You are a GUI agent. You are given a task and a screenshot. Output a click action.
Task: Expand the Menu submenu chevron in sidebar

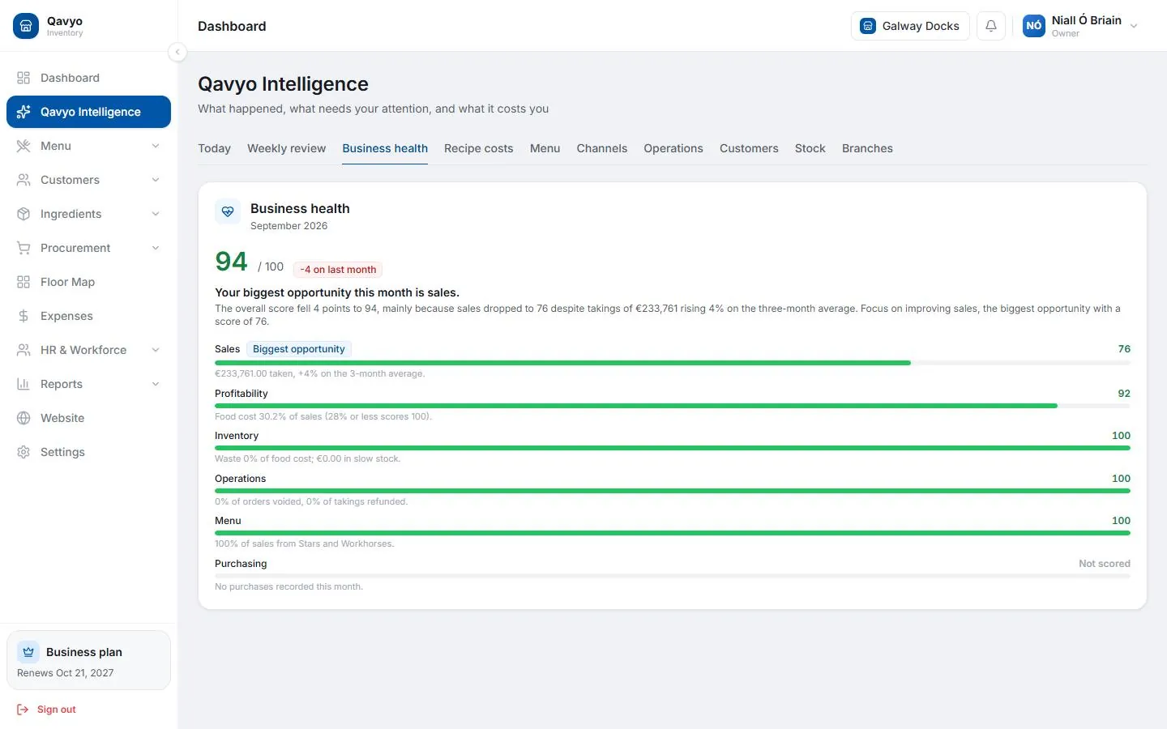click(x=156, y=146)
